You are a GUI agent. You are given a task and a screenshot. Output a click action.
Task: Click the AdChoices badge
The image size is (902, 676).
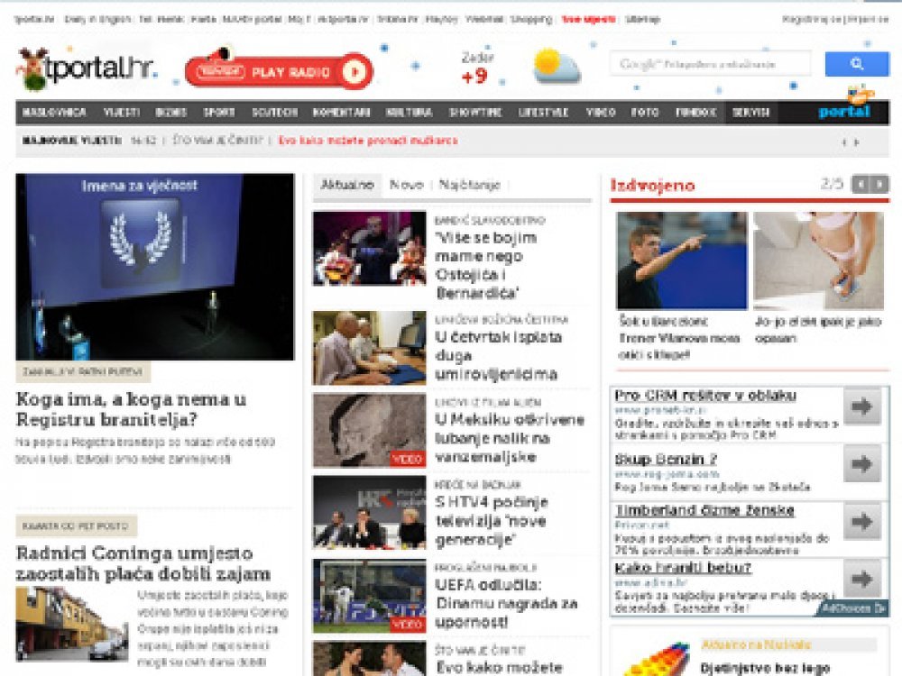pos(853,608)
